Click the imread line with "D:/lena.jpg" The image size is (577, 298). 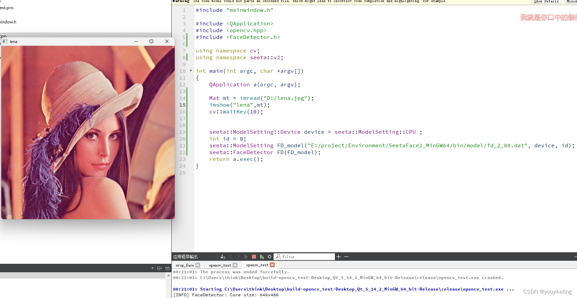pyautogui.click(x=261, y=98)
